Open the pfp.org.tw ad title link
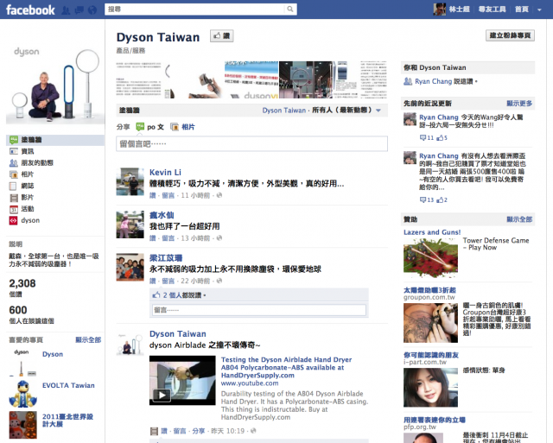553x443 pixels. coord(435,420)
